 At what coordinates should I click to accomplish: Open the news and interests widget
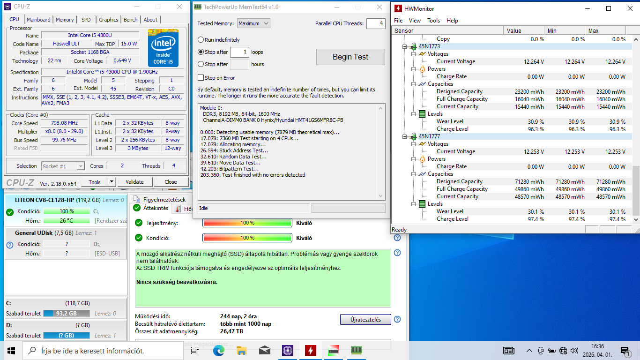point(508,350)
